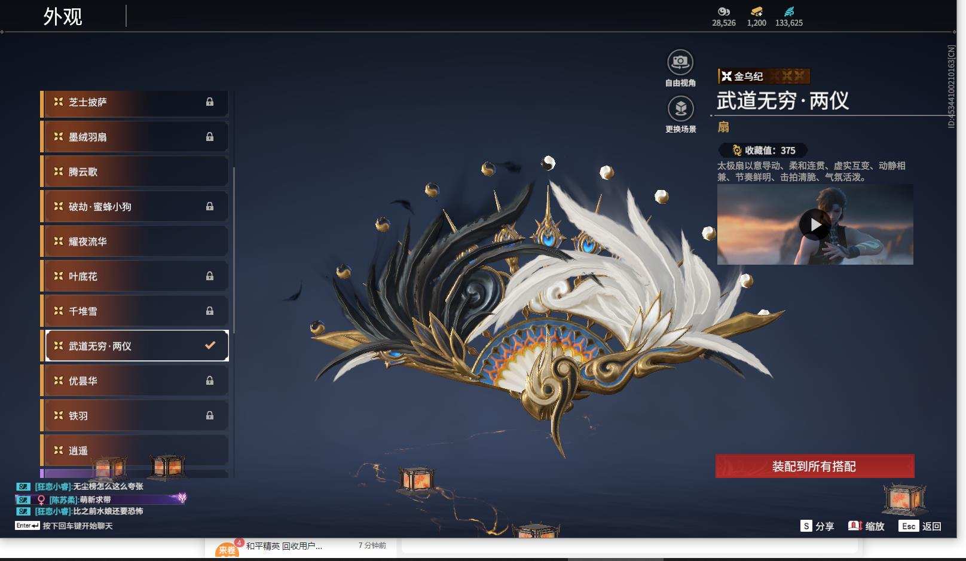Select 耀夜流华 skin entry
966x561 pixels.
coord(134,241)
